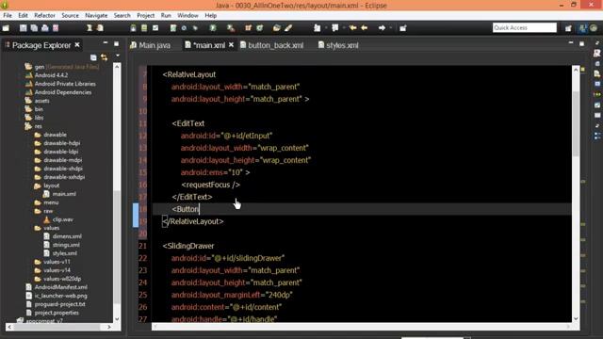Click the Save All toolbar icon
Viewport: 603px width, 339px height.
[34, 28]
